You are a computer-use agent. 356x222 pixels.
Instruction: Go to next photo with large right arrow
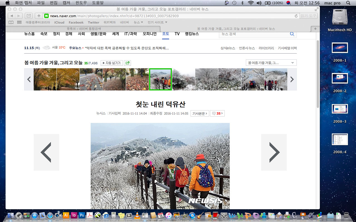click(x=274, y=152)
